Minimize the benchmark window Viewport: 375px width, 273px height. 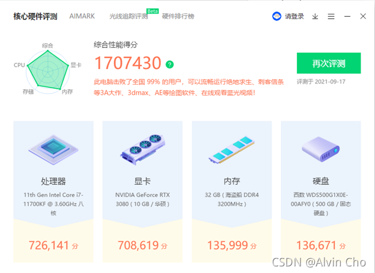pyautogui.click(x=347, y=16)
